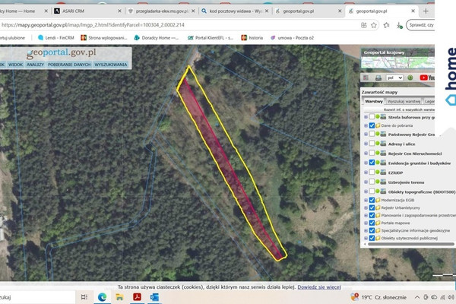Open the browser favorites list icon

click(387, 25)
